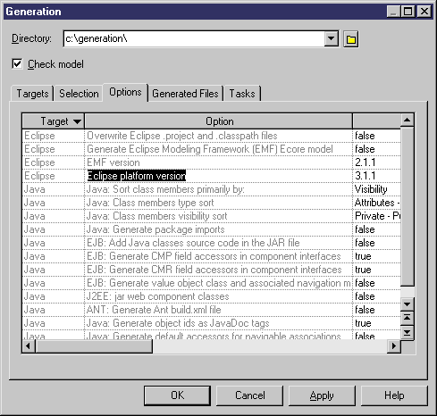The image size is (437, 416).
Task: Toggle the Check model checkbox
Action: pyautogui.click(x=17, y=63)
